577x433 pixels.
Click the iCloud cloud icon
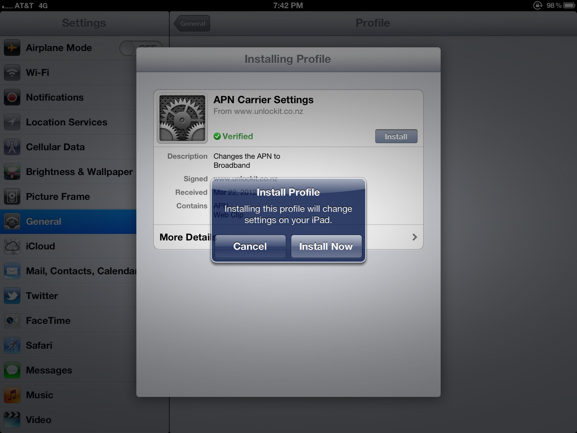point(12,246)
